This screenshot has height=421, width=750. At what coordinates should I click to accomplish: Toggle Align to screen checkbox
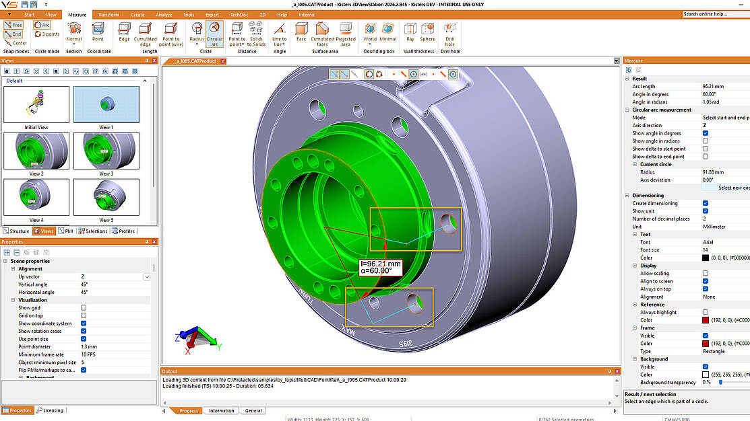tap(706, 281)
